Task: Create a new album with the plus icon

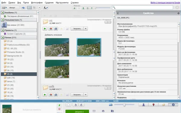Action: click(x=23, y=8)
